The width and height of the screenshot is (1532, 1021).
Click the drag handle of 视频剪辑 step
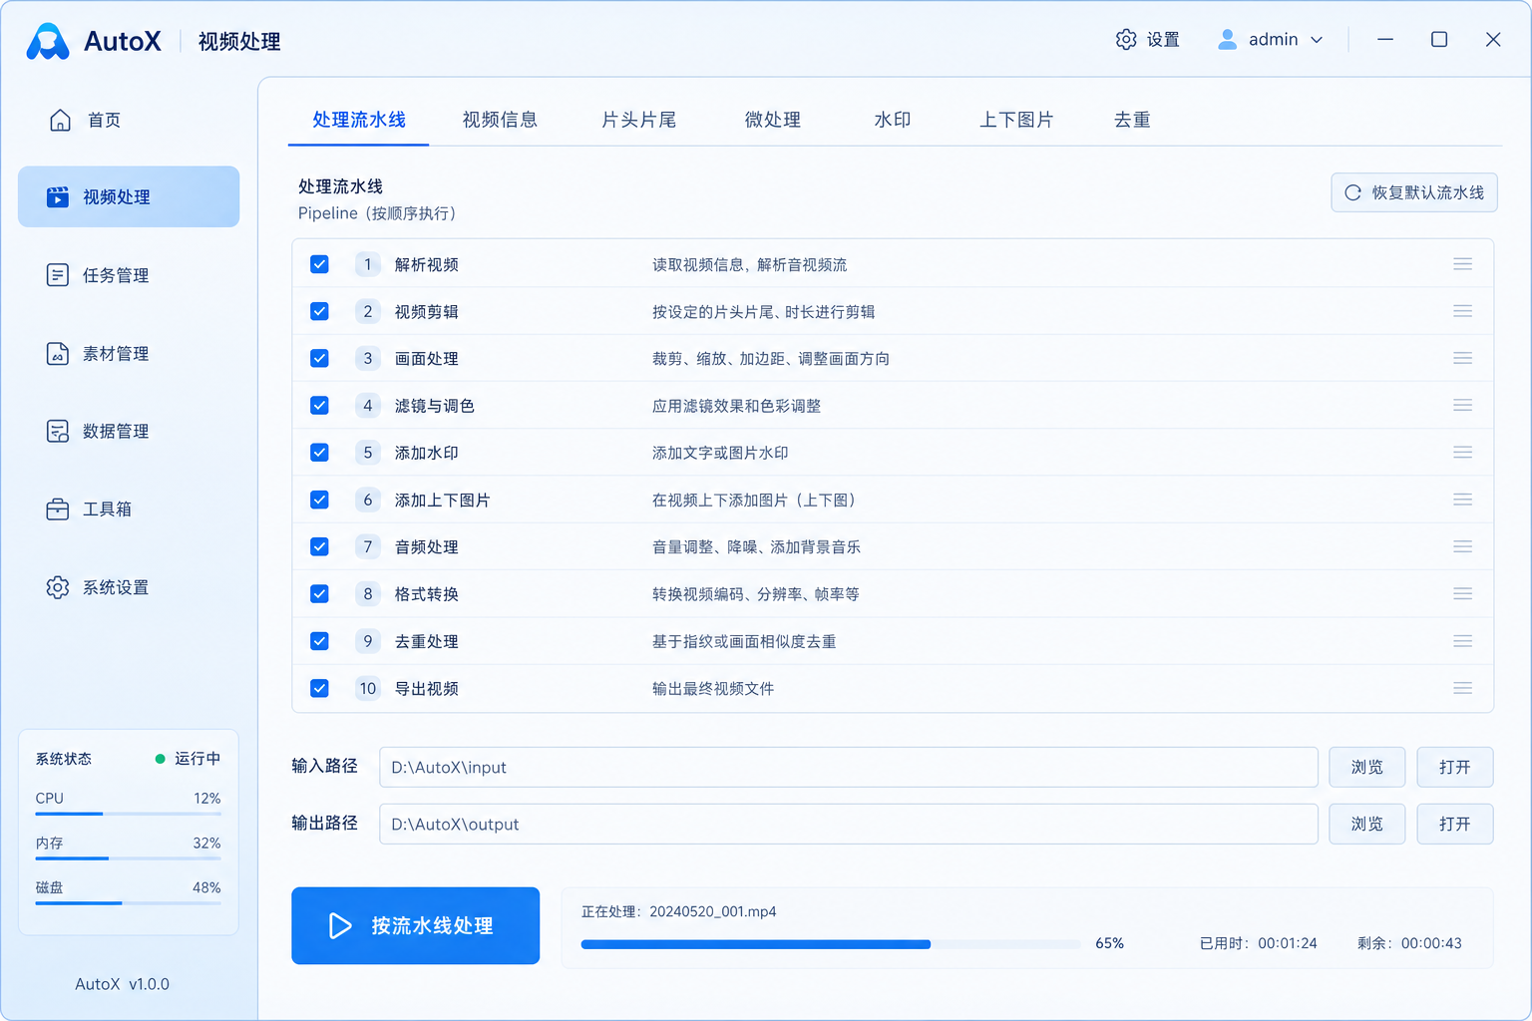[1463, 311]
